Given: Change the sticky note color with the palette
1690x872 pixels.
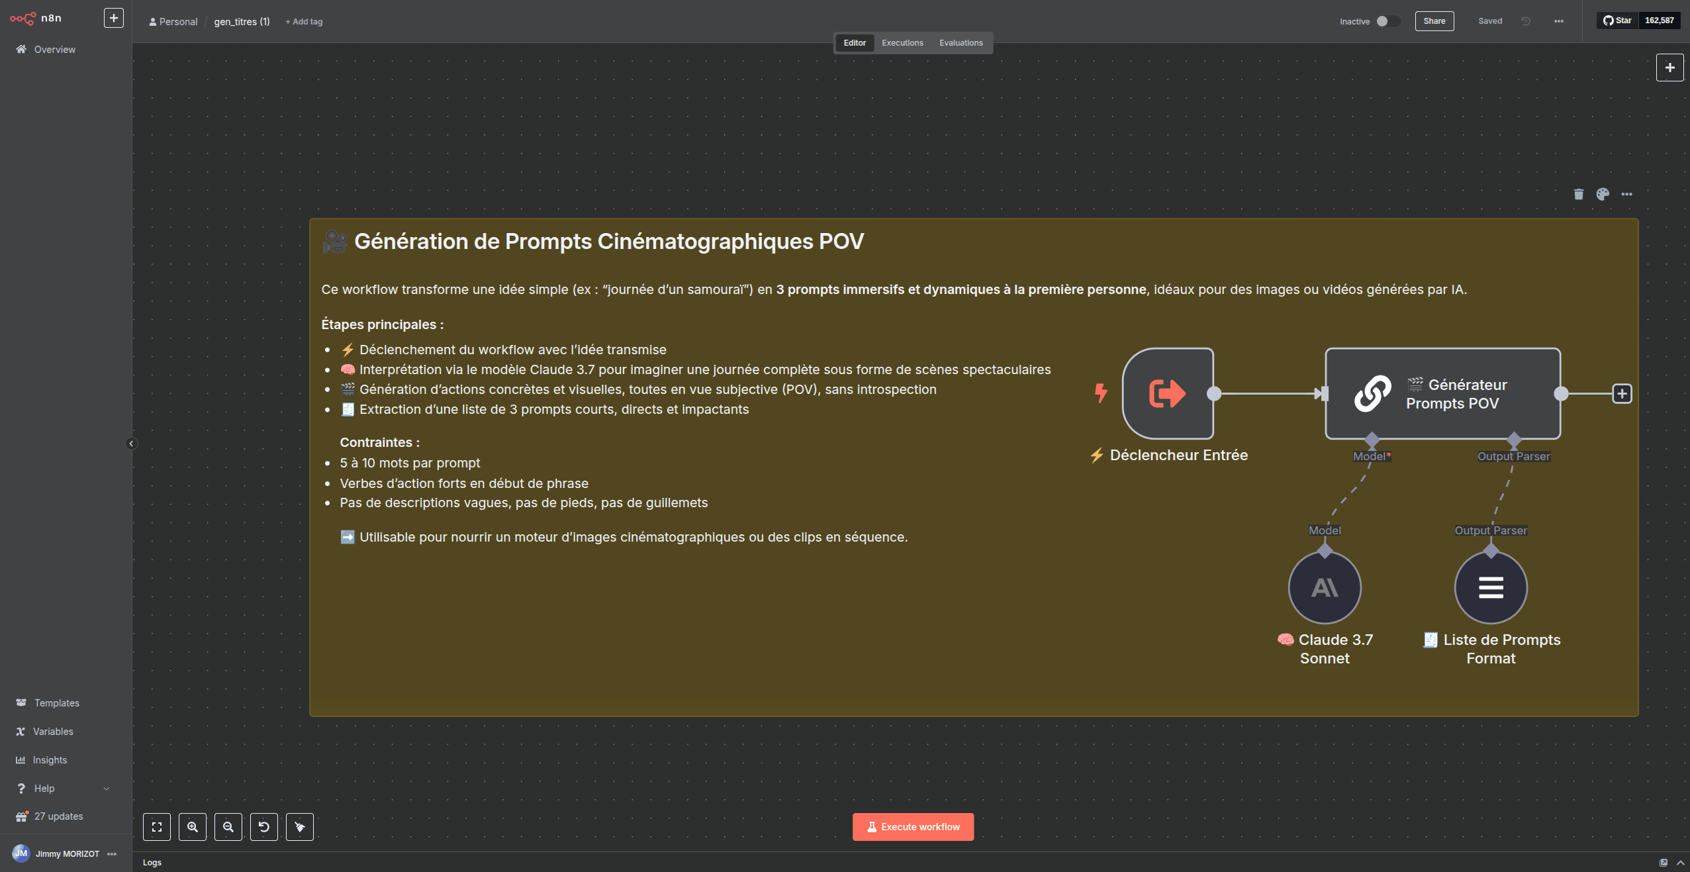Looking at the screenshot, I should point(1602,193).
